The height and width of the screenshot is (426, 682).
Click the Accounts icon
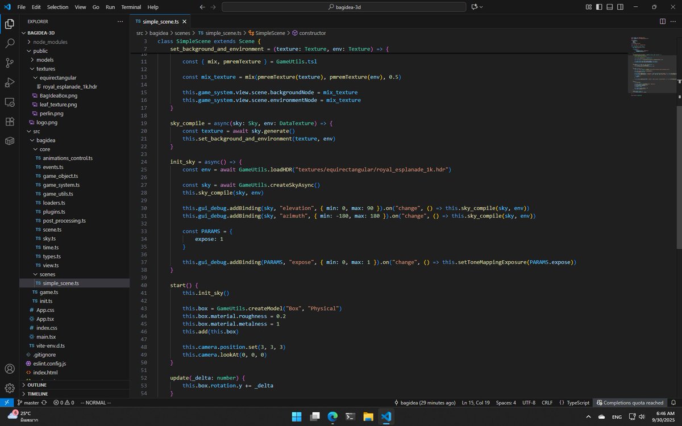[10, 369]
